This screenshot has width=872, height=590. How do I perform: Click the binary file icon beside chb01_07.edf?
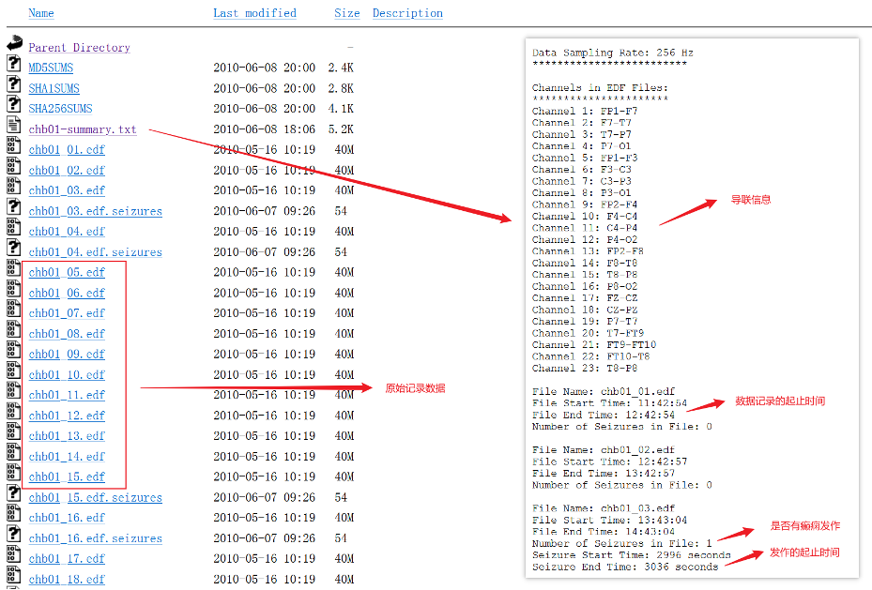(x=14, y=309)
